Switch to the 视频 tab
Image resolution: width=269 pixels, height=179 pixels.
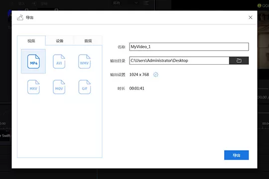(x=31, y=41)
